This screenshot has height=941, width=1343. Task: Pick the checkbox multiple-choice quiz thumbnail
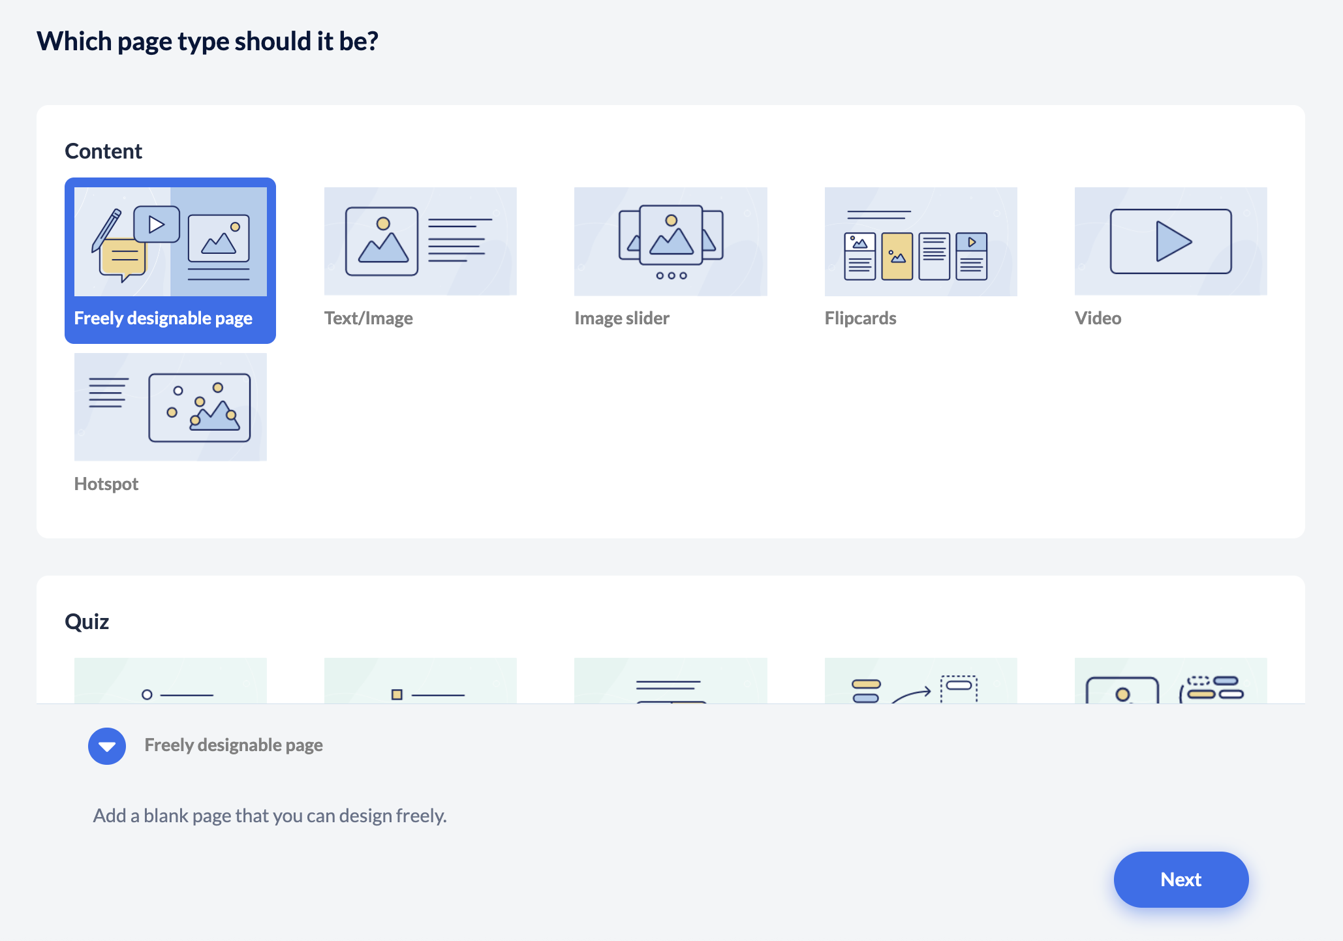point(420,681)
